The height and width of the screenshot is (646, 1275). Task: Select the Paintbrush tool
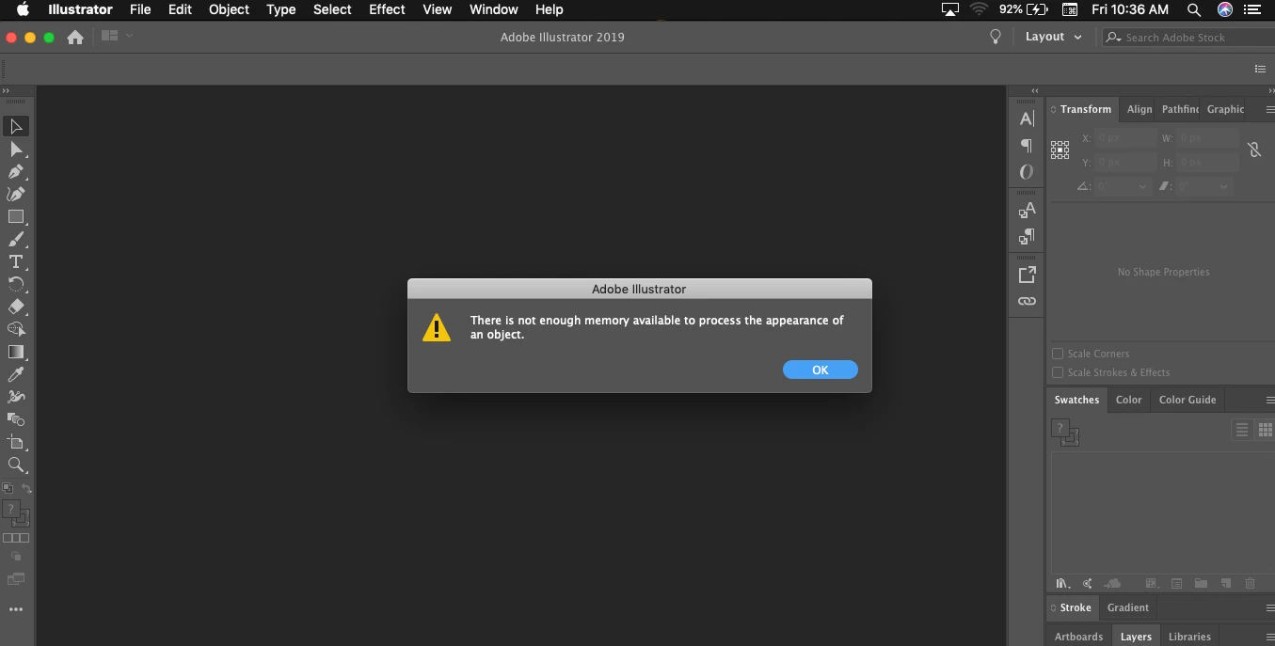click(x=16, y=240)
